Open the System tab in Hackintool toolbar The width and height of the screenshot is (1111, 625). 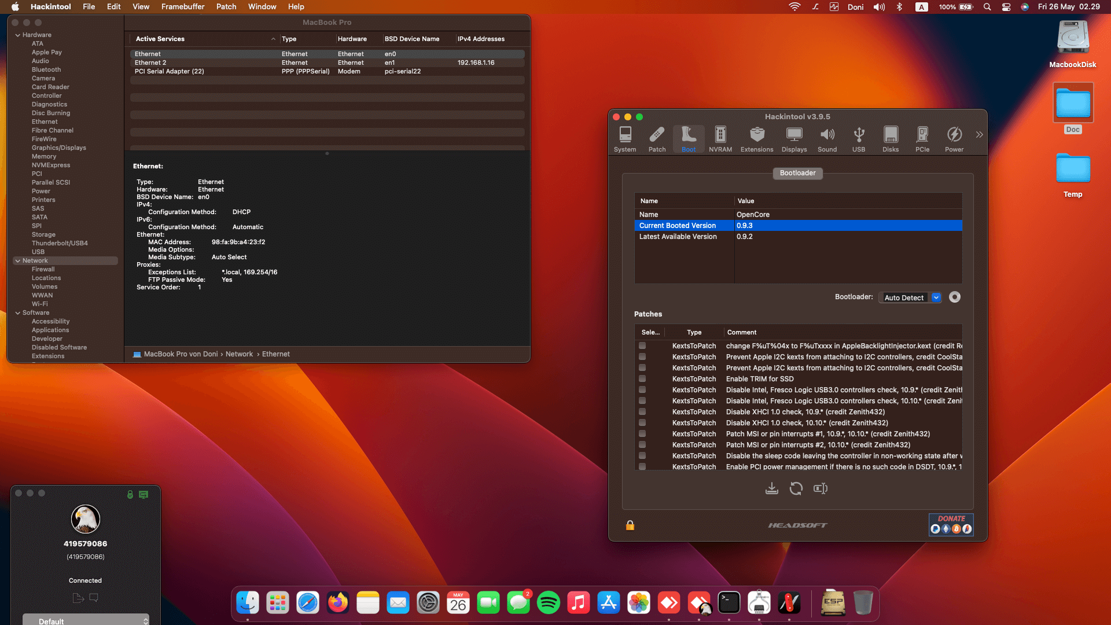pyautogui.click(x=625, y=139)
